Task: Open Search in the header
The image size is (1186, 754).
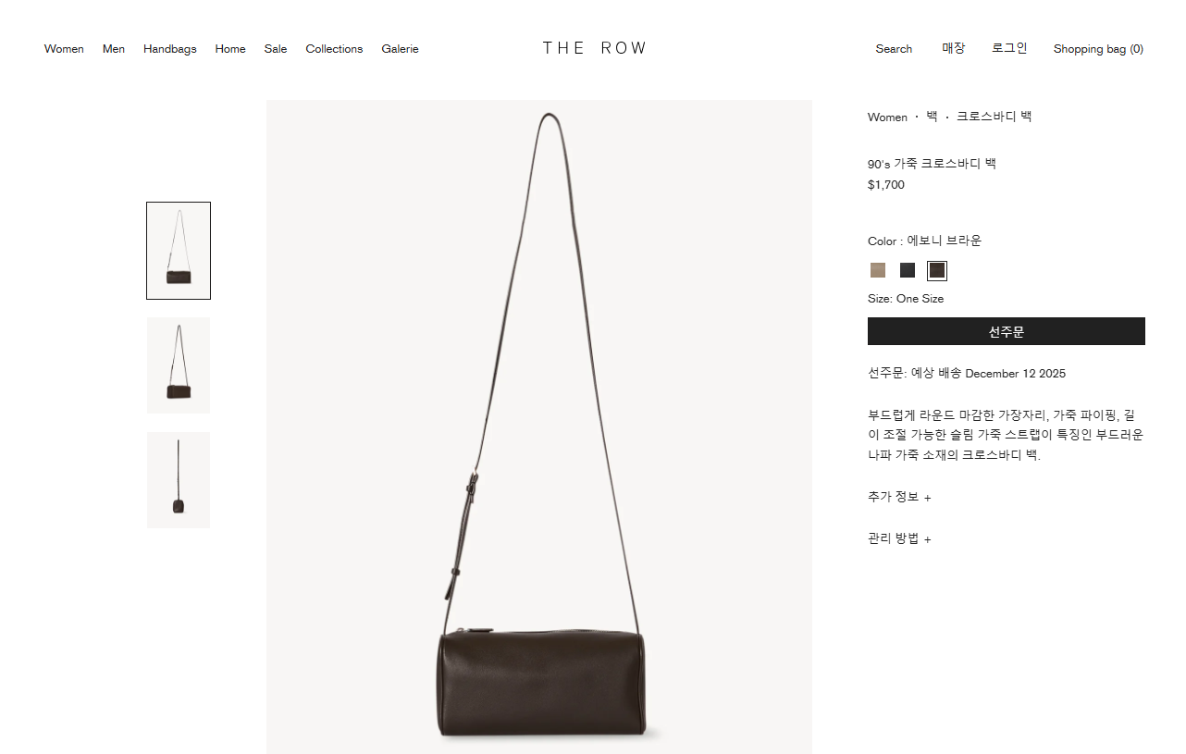Action: click(894, 49)
